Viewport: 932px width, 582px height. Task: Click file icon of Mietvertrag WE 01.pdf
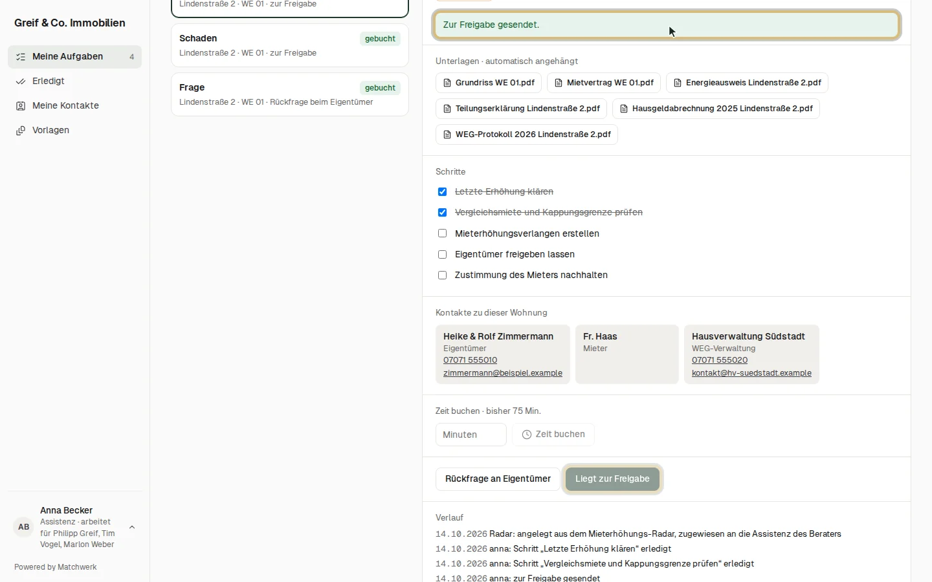point(559,83)
